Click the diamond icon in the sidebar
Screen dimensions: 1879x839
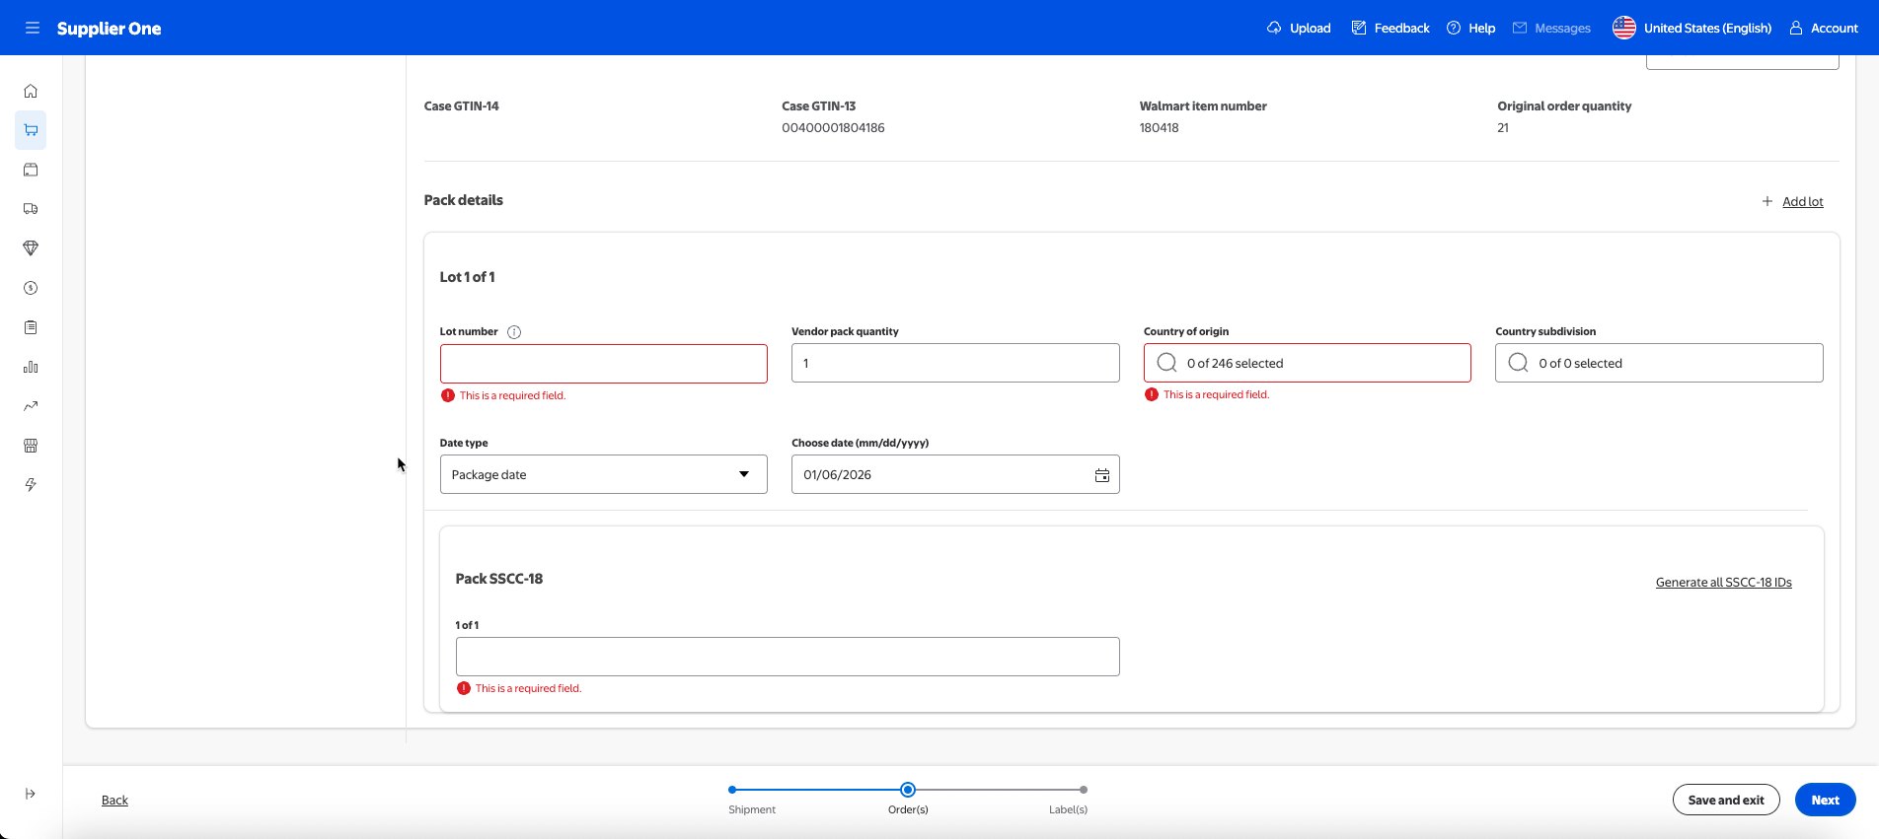31,248
